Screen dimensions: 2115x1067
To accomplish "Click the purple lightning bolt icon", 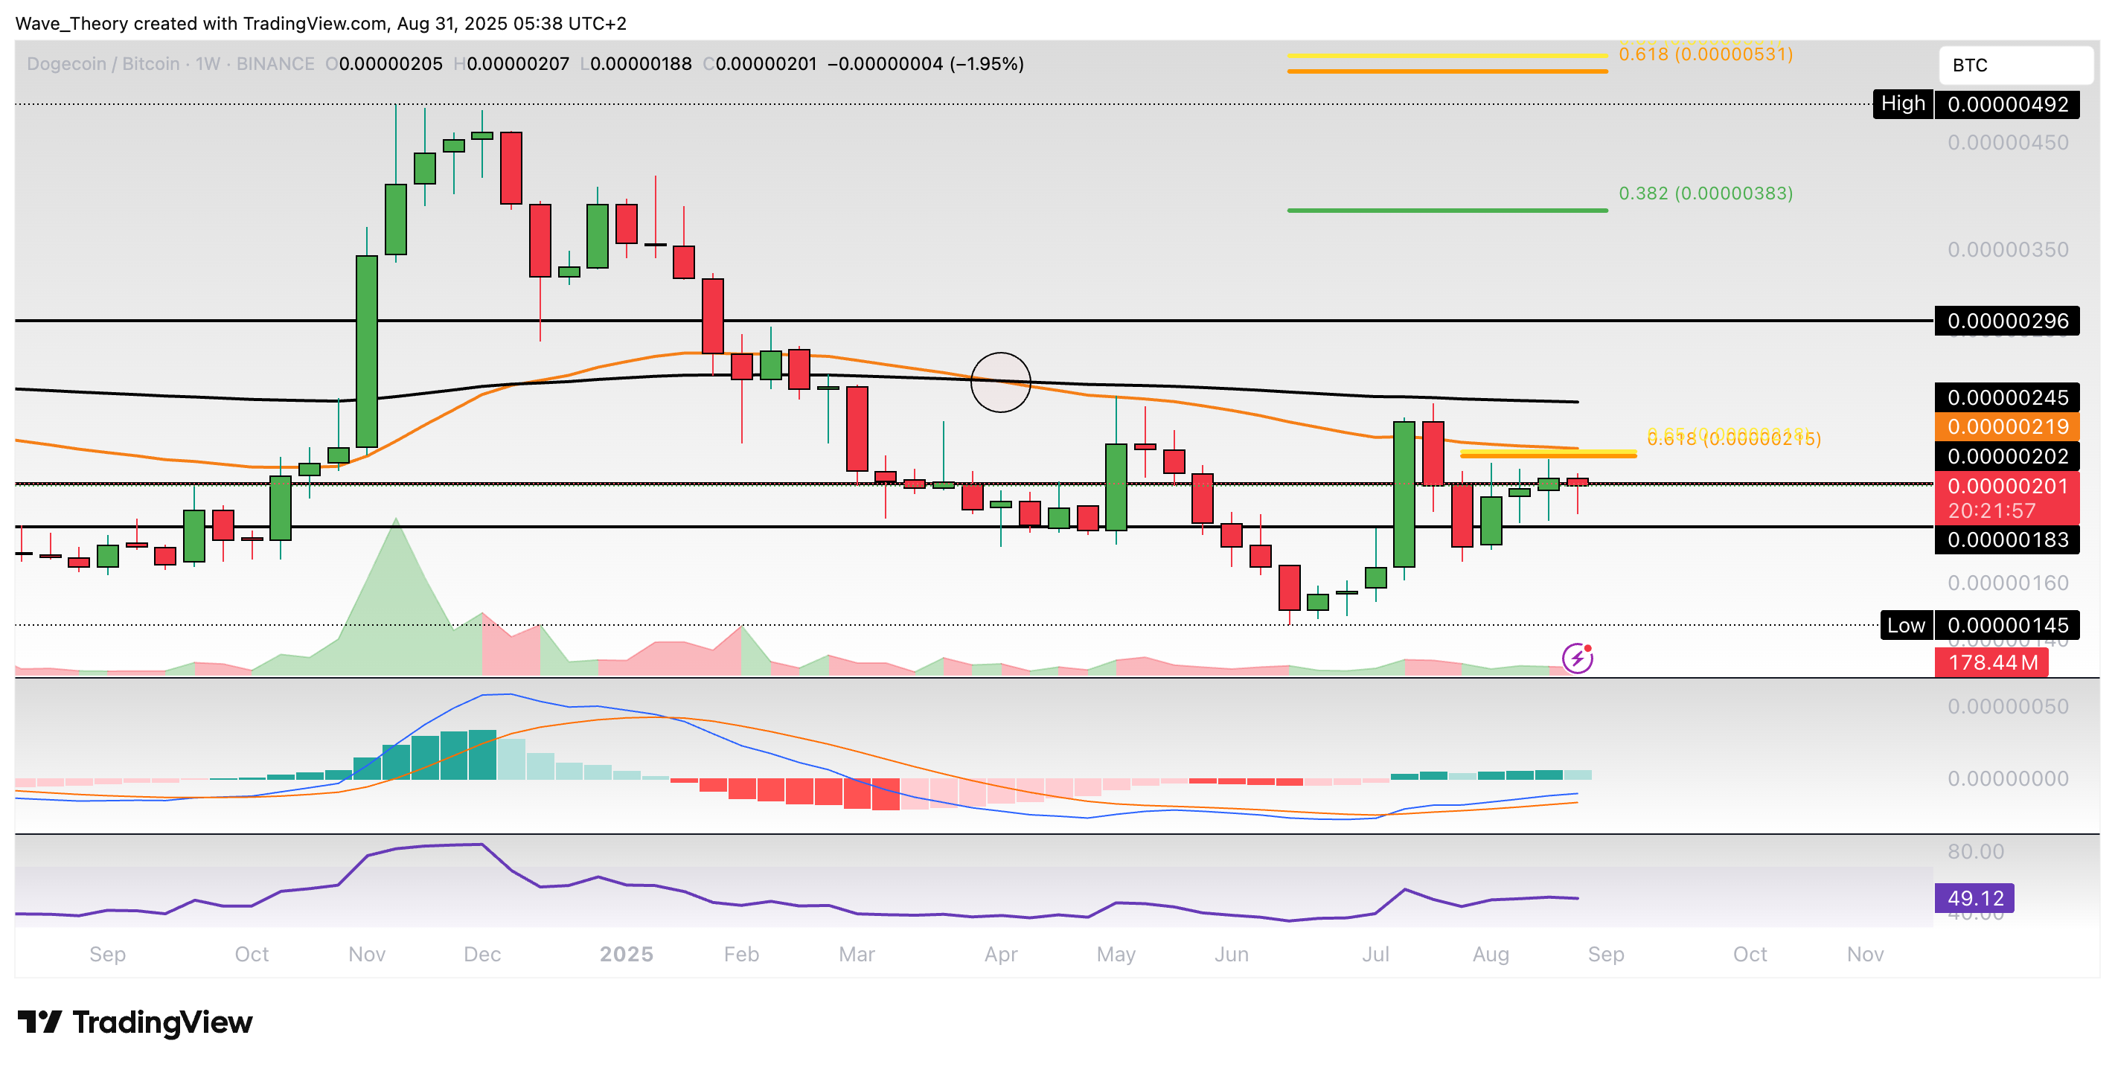I will point(1577,659).
